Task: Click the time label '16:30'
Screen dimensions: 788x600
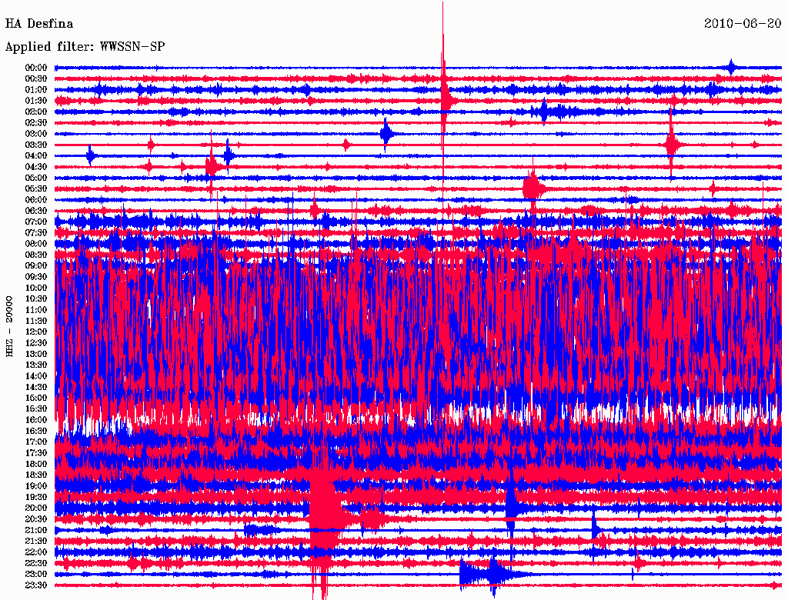Action: [36, 431]
